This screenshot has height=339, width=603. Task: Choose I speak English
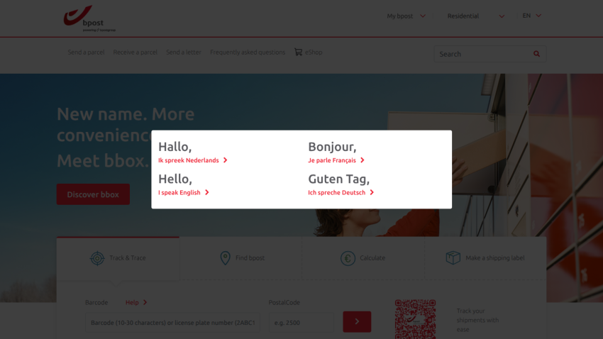pyautogui.click(x=179, y=193)
